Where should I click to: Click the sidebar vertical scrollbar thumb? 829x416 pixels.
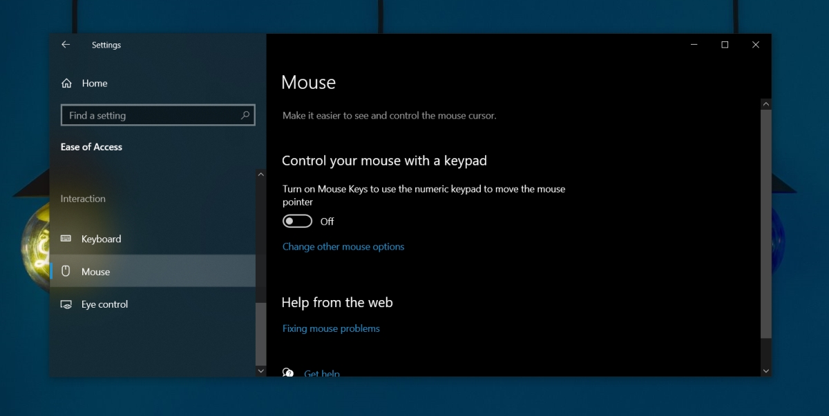coord(260,334)
